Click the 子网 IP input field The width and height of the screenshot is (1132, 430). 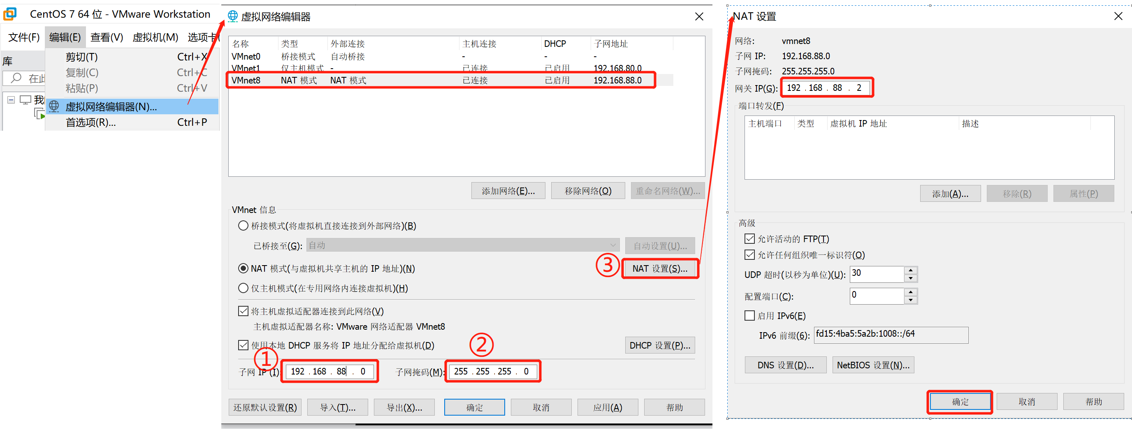(329, 371)
